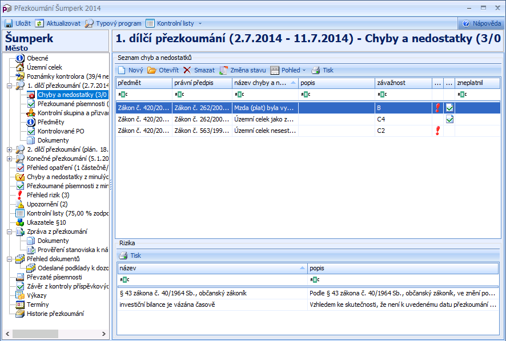Select row with závažnost C4
The height and width of the screenshot is (341, 506).
click(x=308, y=119)
